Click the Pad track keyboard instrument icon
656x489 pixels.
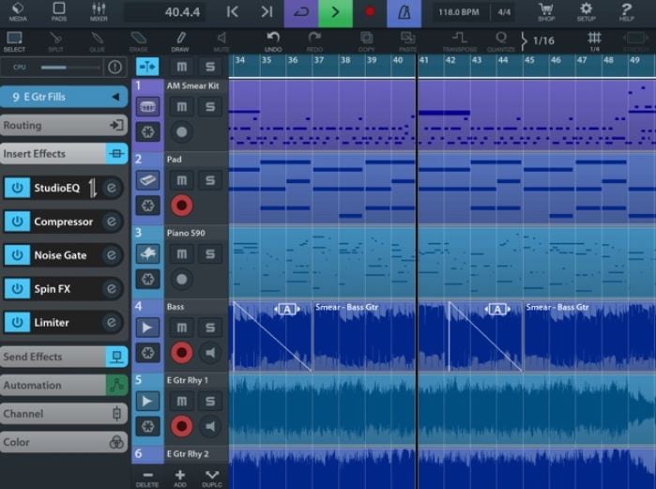147,180
